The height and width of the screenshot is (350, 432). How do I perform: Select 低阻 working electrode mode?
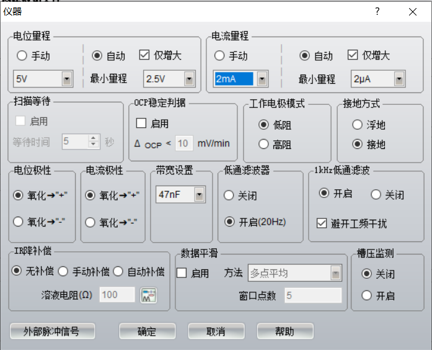pyautogui.click(x=263, y=125)
